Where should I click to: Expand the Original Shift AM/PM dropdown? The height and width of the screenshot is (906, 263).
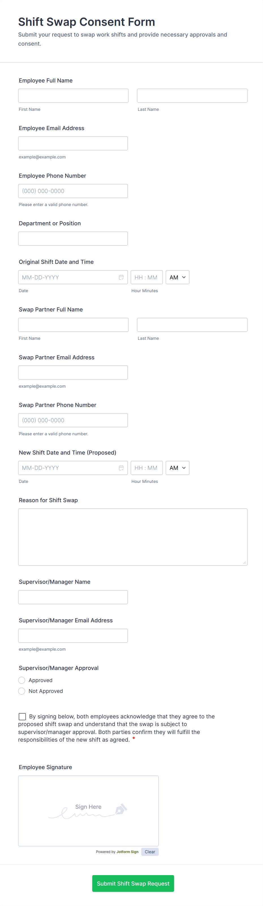[x=177, y=277]
